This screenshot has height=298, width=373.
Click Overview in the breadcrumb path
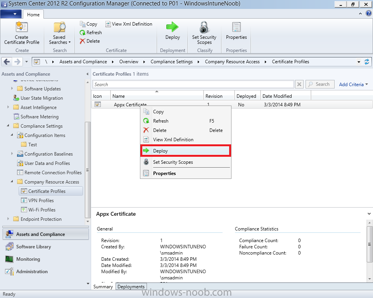129,62
